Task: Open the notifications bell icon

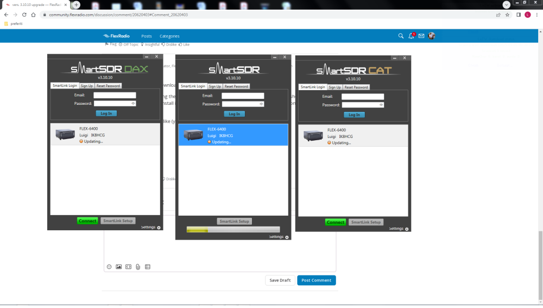Action: [x=411, y=36]
